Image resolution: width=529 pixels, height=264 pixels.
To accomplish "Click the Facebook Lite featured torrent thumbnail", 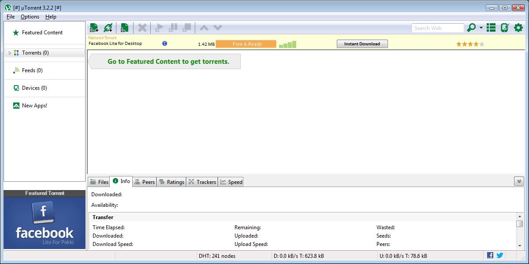I will point(45,223).
